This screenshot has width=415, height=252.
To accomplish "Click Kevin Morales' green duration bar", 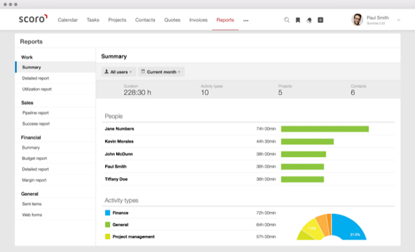I will point(307,141).
